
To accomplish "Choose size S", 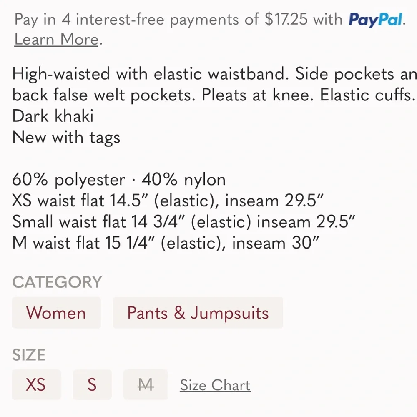I will tap(92, 384).
